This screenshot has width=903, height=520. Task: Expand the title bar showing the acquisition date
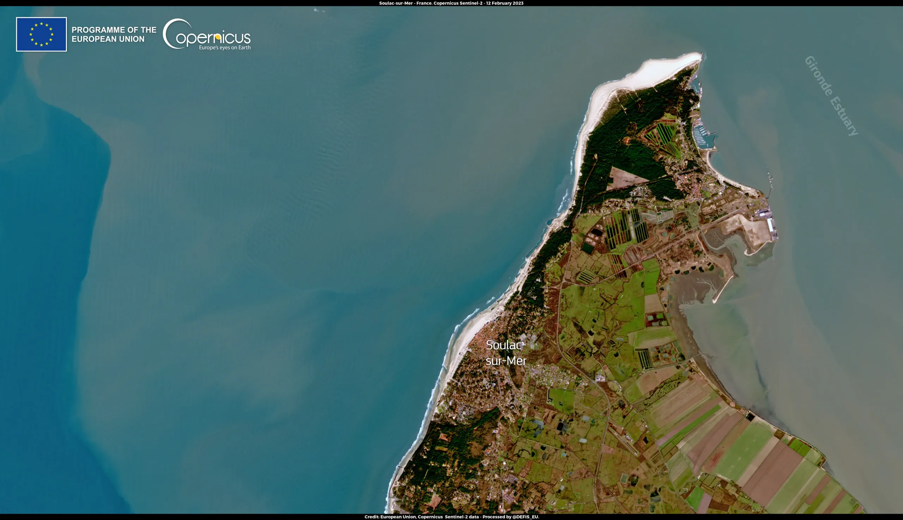click(x=451, y=3)
